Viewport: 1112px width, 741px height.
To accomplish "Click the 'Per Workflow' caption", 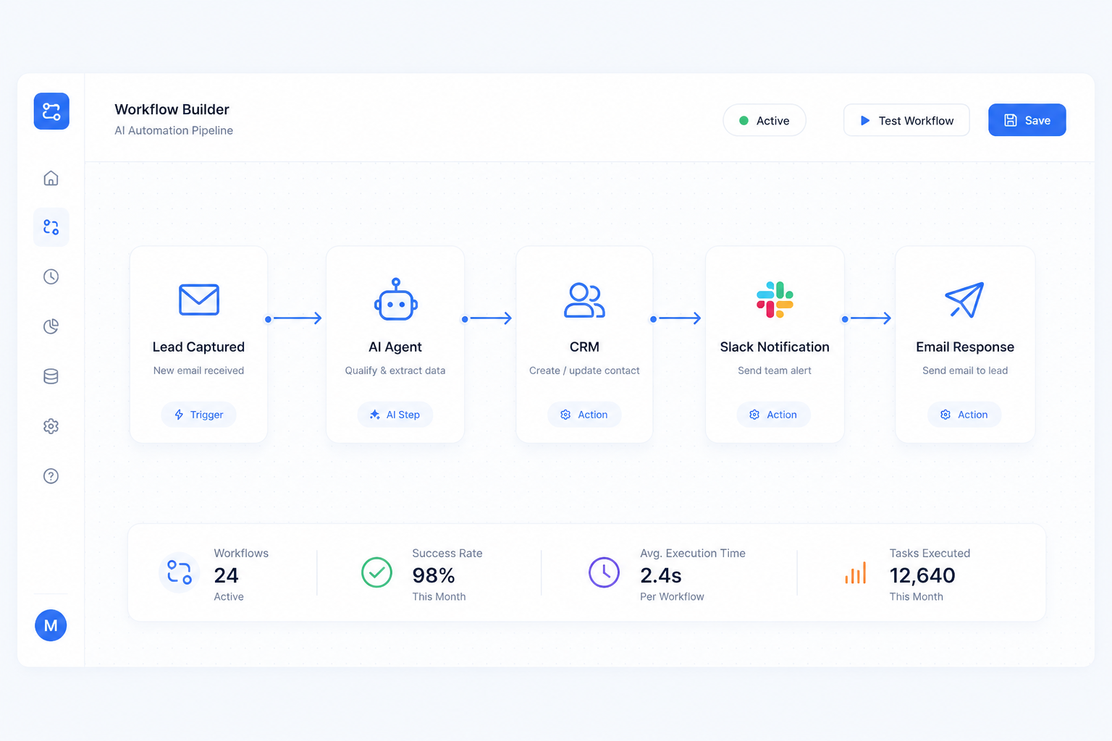I will click(x=672, y=596).
